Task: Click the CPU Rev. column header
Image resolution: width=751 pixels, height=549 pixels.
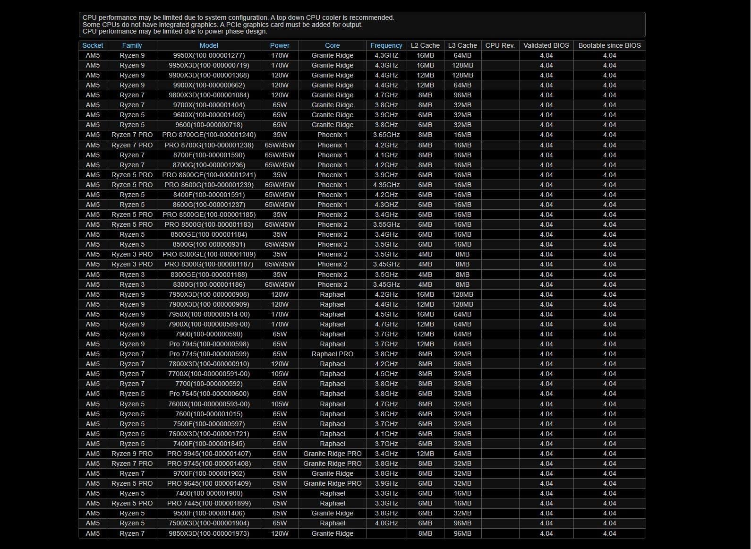Action: coord(500,45)
